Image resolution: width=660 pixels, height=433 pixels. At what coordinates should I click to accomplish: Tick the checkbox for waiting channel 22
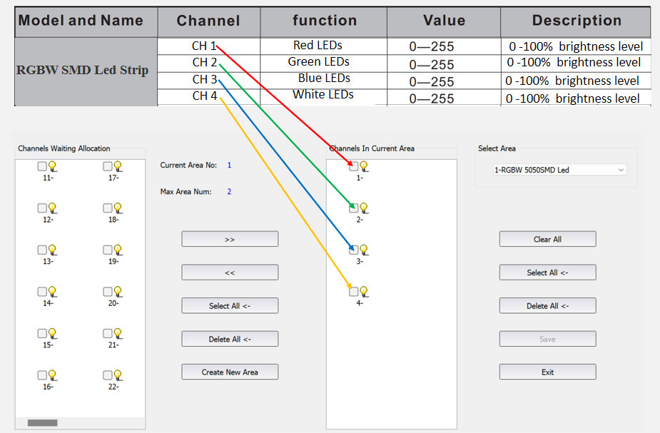coord(108,375)
